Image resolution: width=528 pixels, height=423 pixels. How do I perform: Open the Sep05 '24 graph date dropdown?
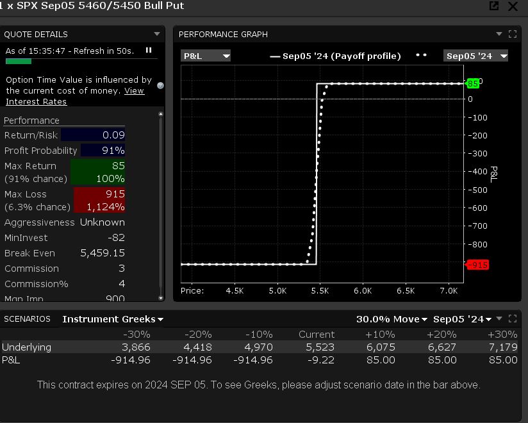pos(475,56)
